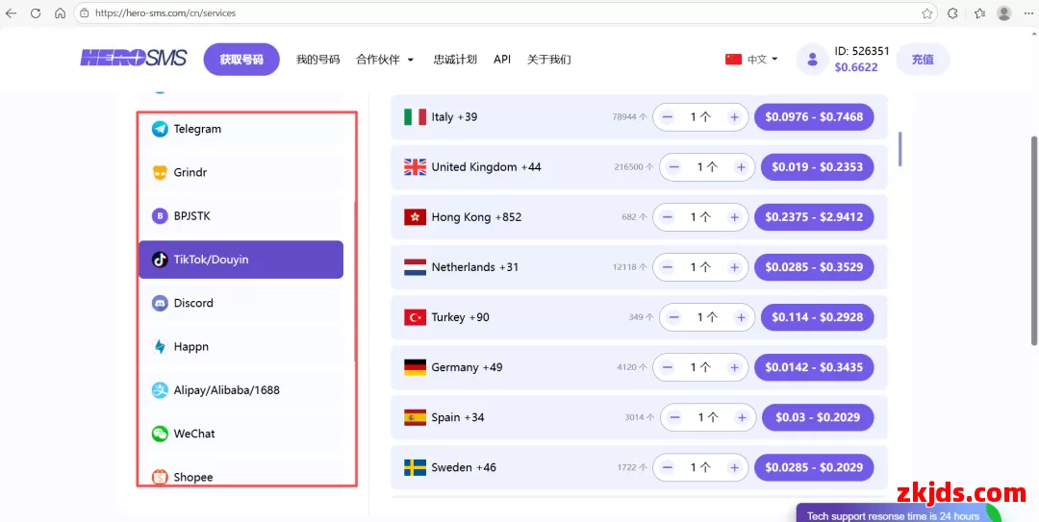Open the HeroSMS logo home link
This screenshot has height=522, width=1039.
tap(133, 59)
